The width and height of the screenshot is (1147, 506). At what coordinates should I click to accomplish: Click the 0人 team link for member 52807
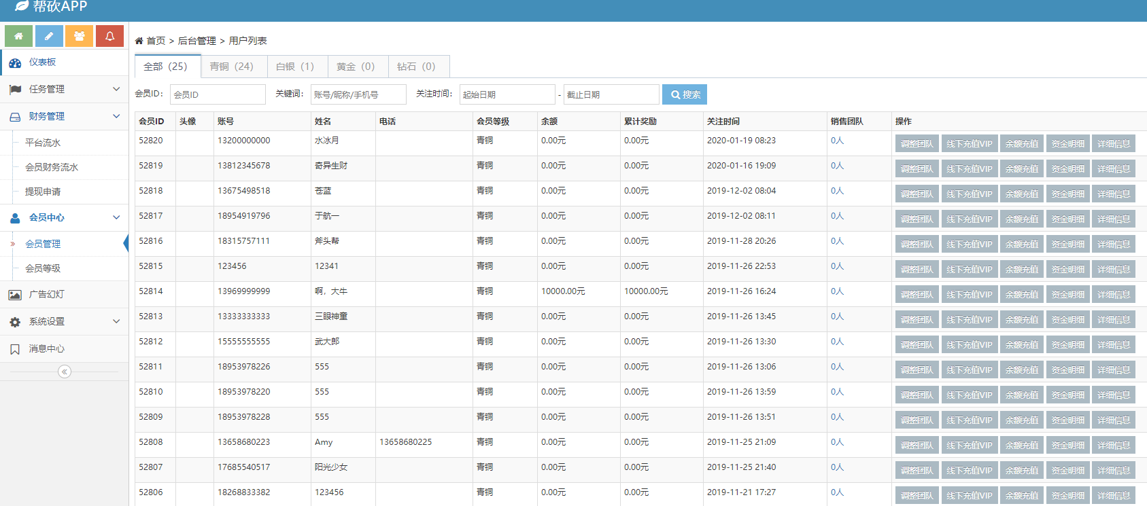coord(837,467)
